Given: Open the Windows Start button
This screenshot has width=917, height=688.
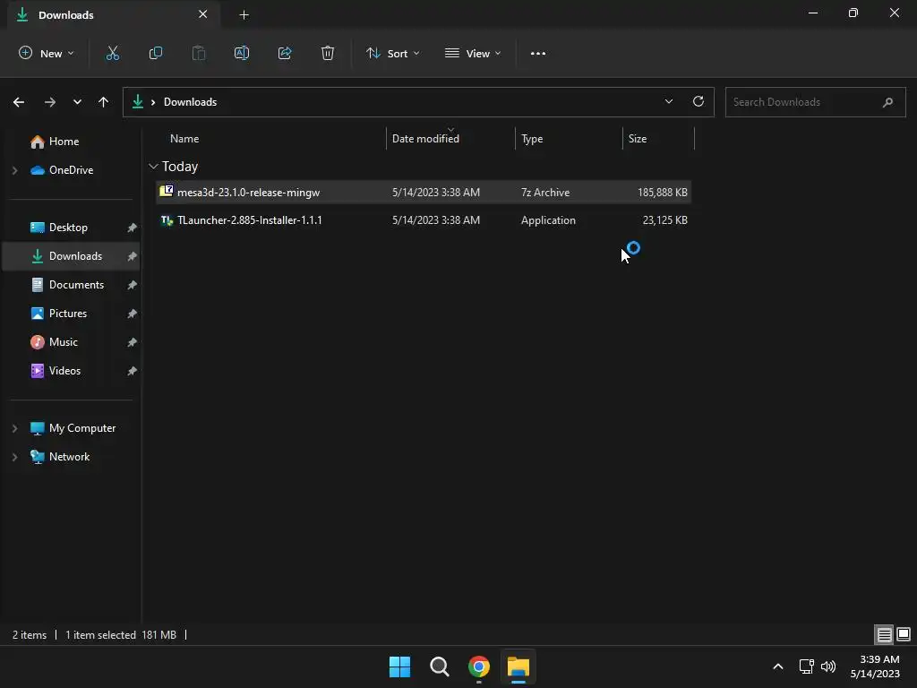Looking at the screenshot, I should click(x=400, y=666).
